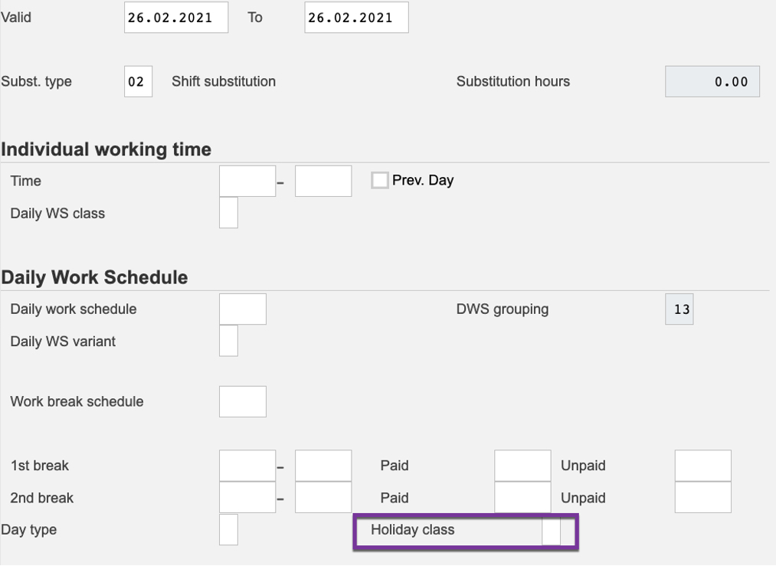Click the 1st break start time field
Screen dimensions: 776x566
247,466
